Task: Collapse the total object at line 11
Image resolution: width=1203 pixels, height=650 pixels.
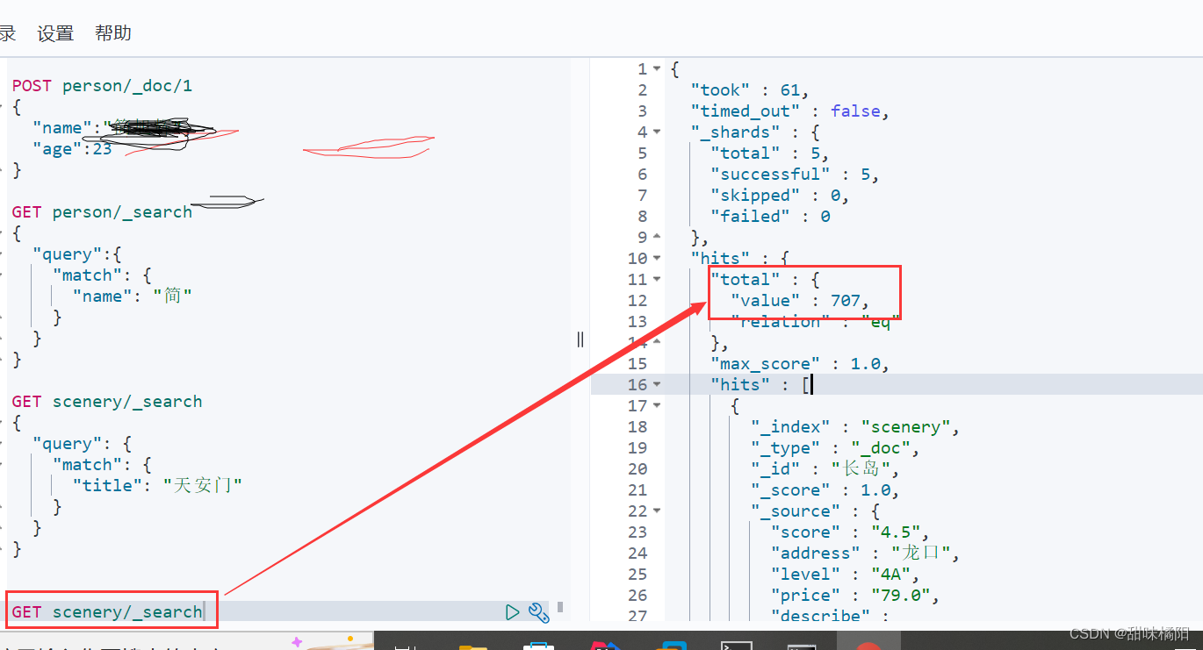Action: pos(657,280)
